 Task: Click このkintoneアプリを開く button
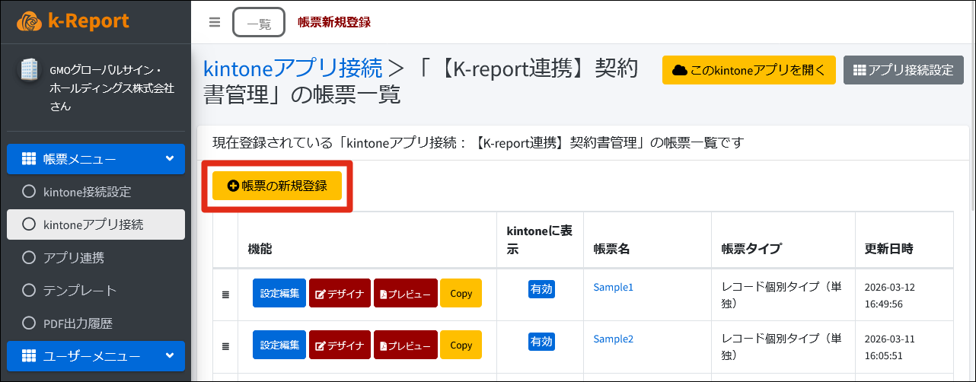(749, 70)
